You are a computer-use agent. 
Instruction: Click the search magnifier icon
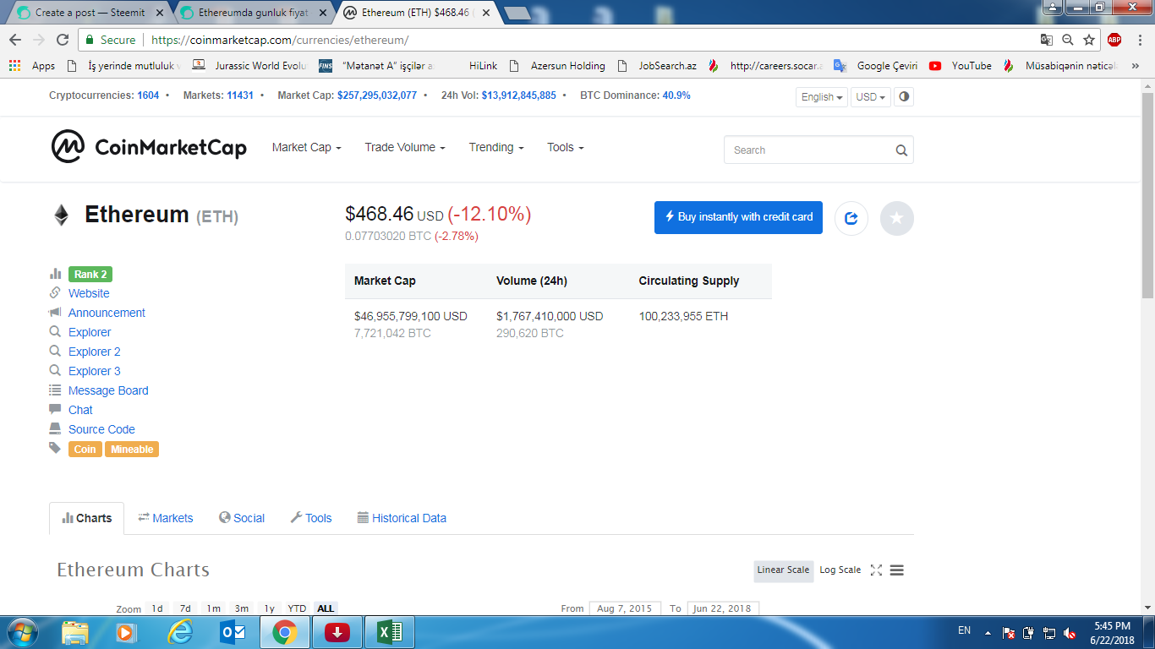pos(901,150)
